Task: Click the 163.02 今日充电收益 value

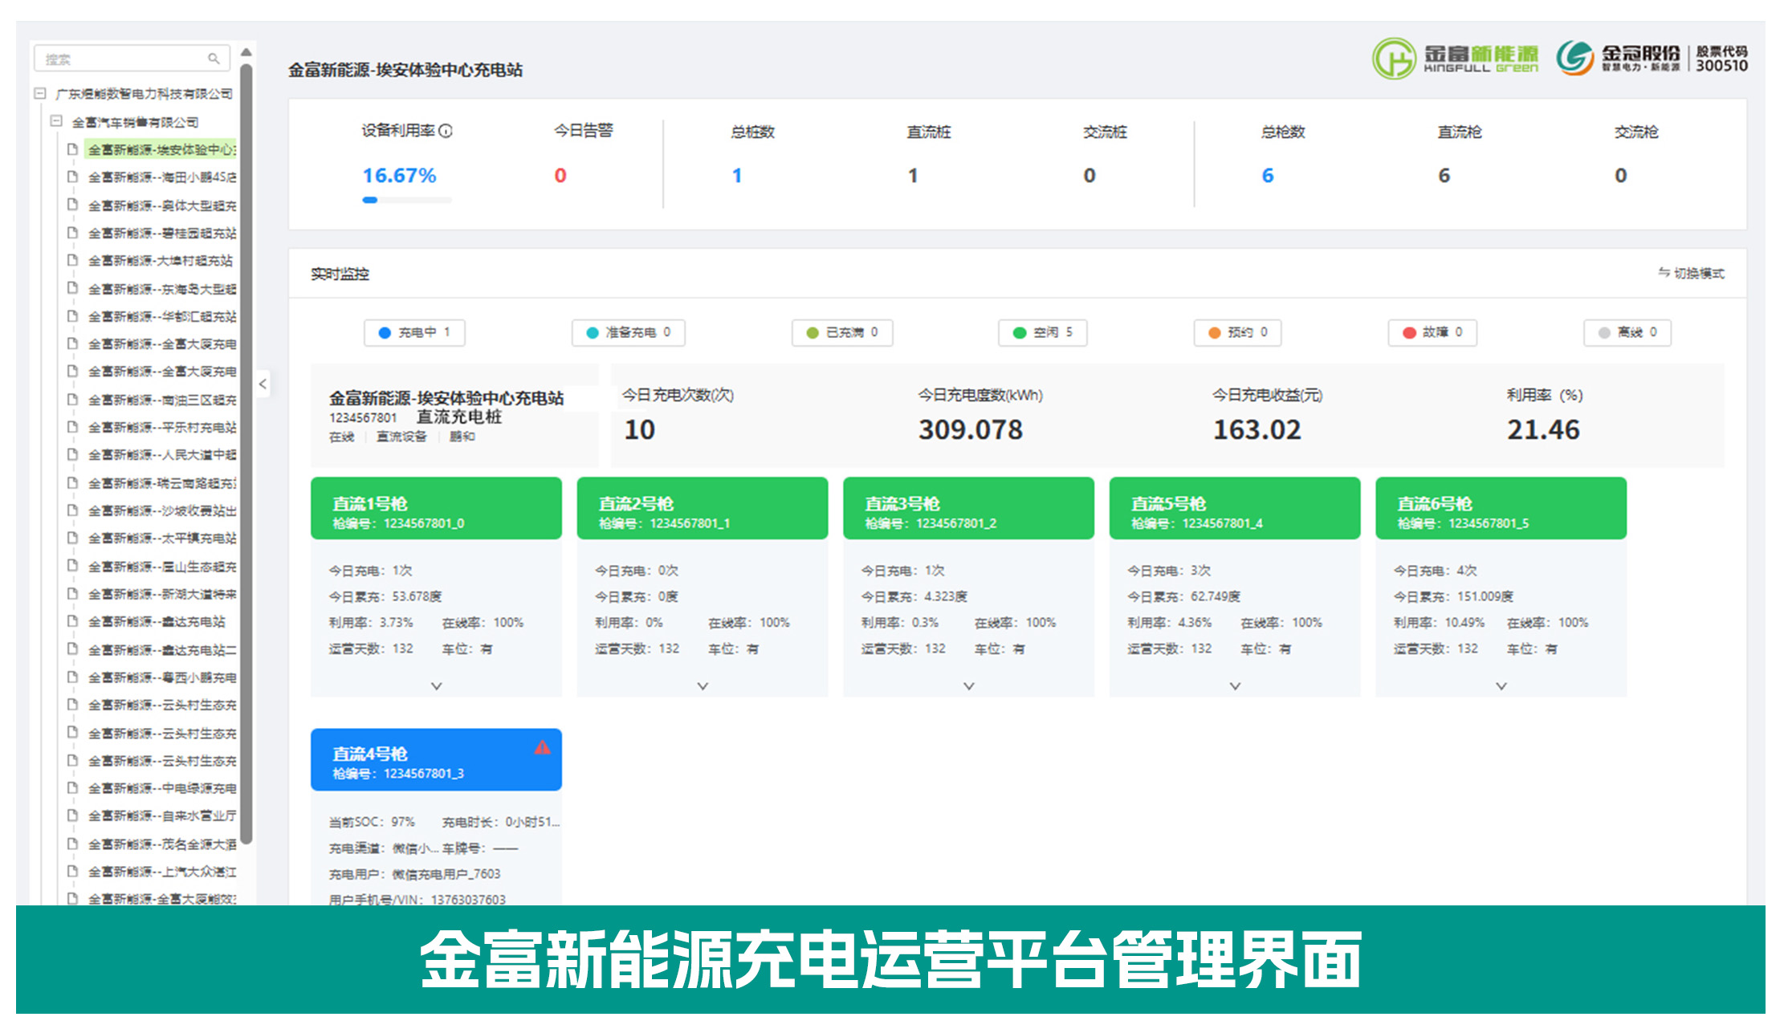Action: [x=1257, y=429]
